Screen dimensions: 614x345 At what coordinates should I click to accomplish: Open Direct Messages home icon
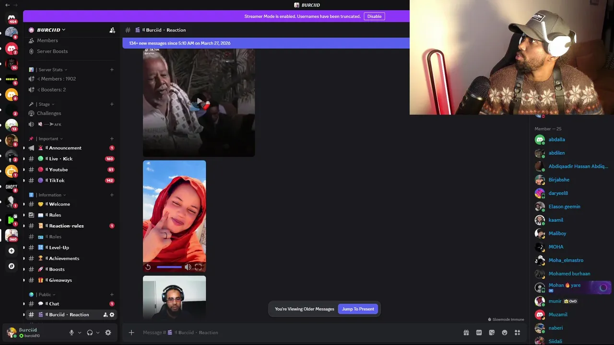(12, 18)
